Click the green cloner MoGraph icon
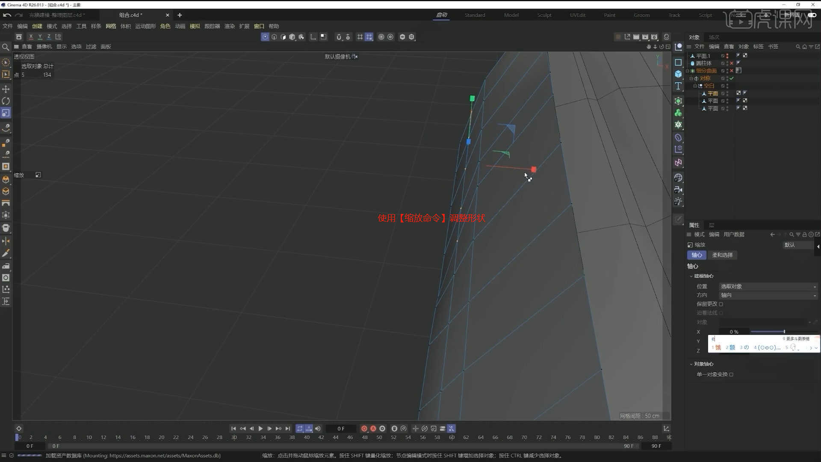Viewport: 821px width, 462px height. tap(678, 113)
